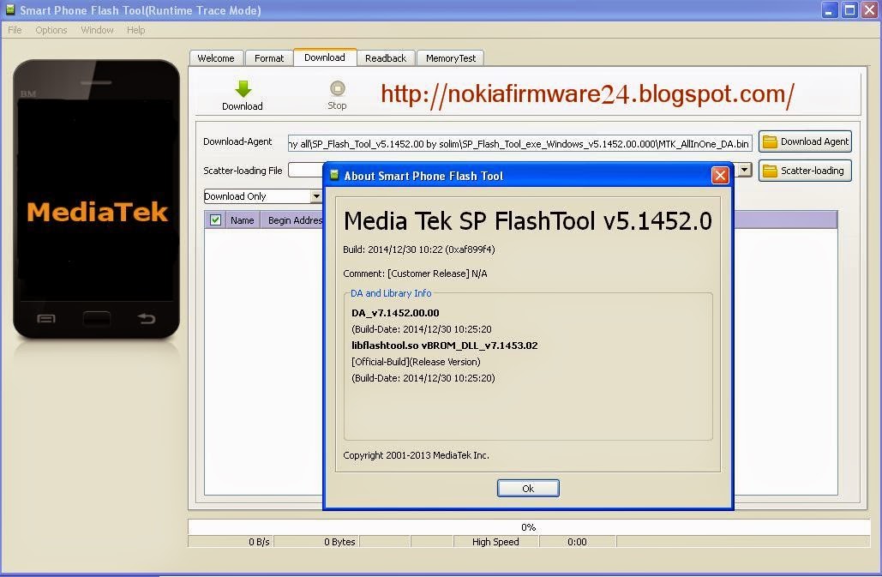Image resolution: width=882 pixels, height=577 pixels.
Task: Maximize the Smart Phone Flash Tool window
Action: (x=849, y=9)
